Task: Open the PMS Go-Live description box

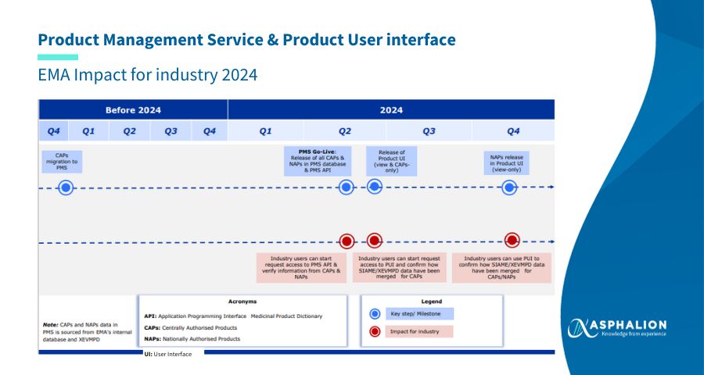Action: 318,161
